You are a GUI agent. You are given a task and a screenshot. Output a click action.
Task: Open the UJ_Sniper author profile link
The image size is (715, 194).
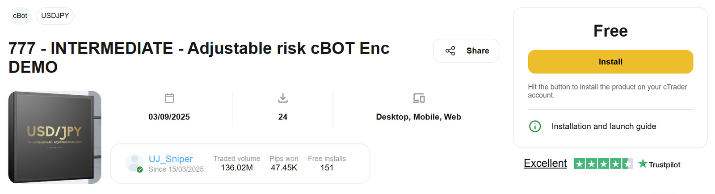[x=171, y=159]
